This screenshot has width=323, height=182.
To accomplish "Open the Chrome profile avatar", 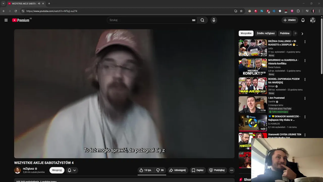I will [x=313, y=11].
